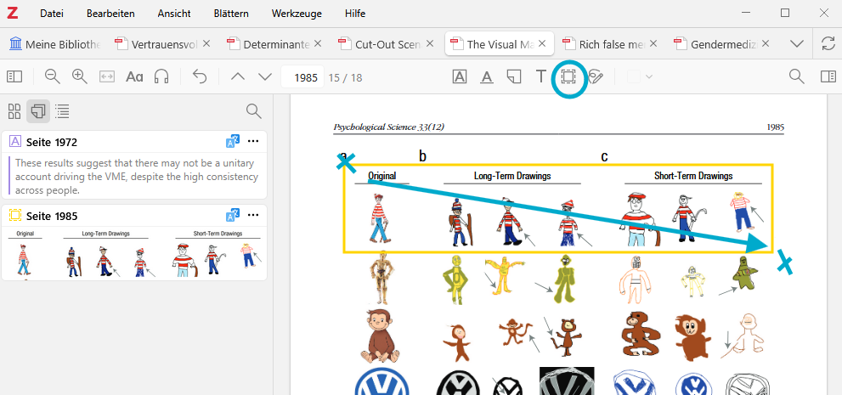Close the Vertrauensvol tab
The height and width of the screenshot is (395, 842).
tap(206, 43)
